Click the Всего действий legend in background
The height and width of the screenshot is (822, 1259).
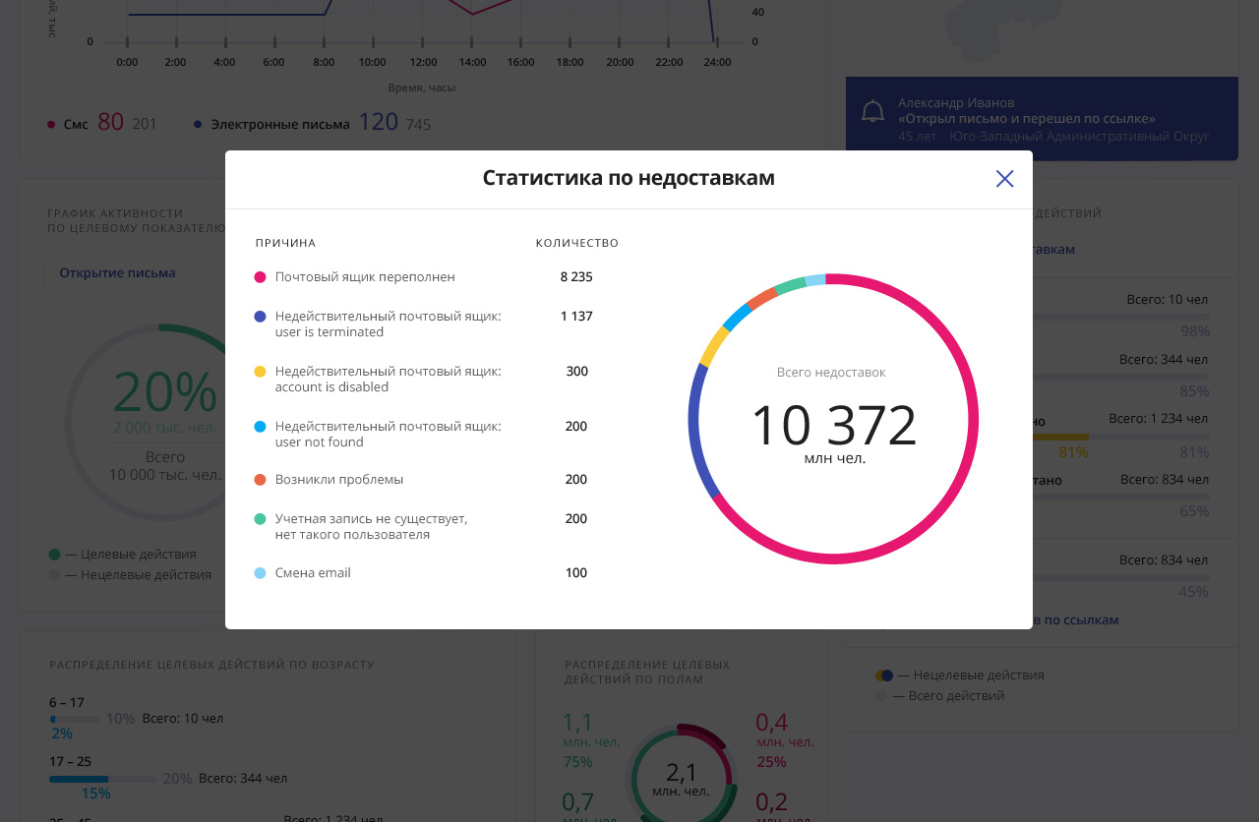940,696
